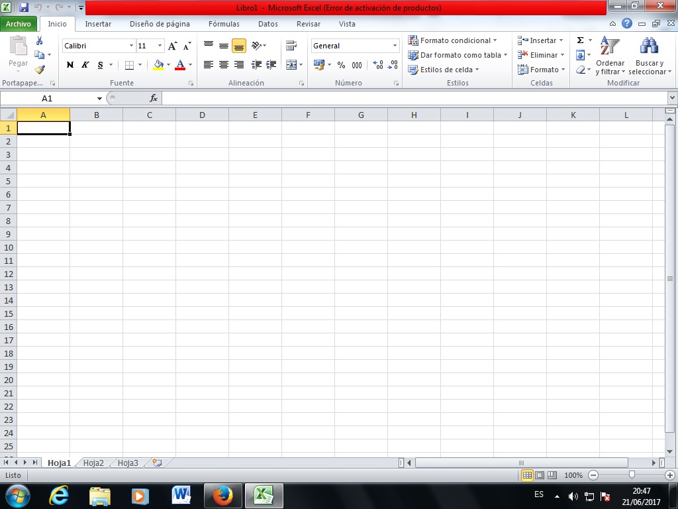Toggle underline S formatting
This screenshot has width=678, height=509.
101,65
